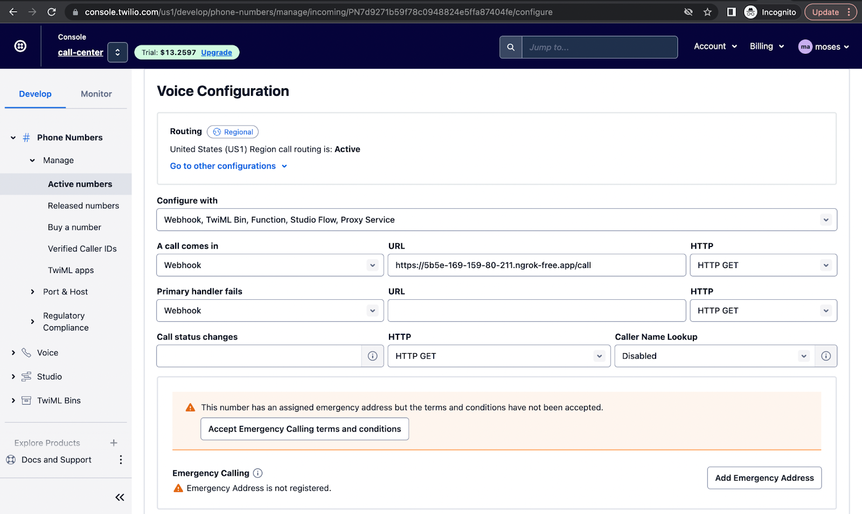
Task: Accept Emergency Calling terms and conditions
Action: pos(304,429)
